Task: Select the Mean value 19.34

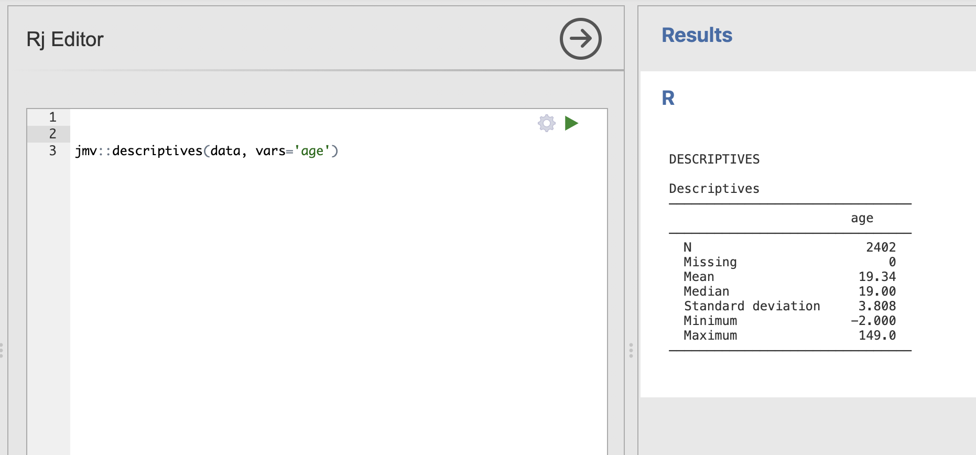Action: coord(877,277)
